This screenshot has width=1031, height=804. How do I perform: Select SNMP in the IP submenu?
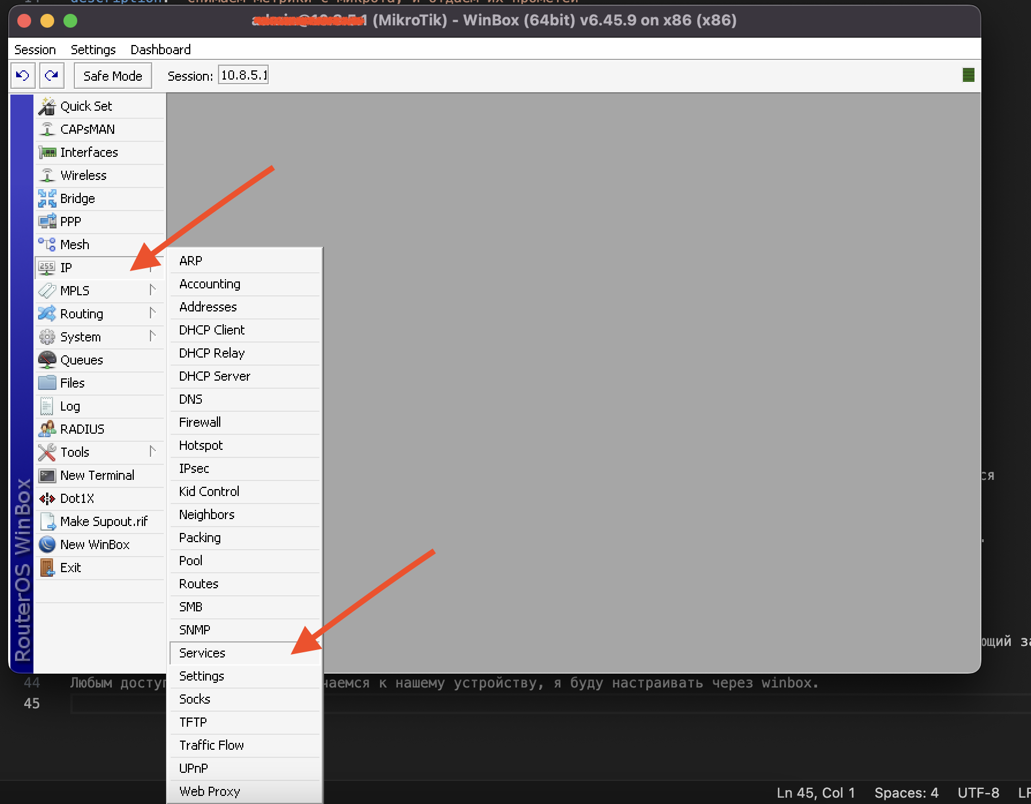(245, 630)
